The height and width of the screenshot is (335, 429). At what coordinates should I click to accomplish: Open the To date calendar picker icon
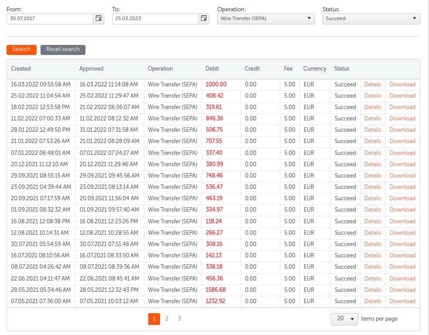coord(204,19)
